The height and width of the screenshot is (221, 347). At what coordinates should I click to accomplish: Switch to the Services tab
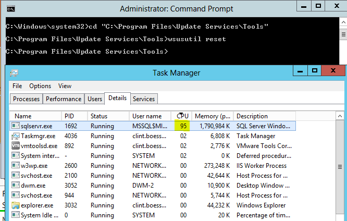(144, 99)
